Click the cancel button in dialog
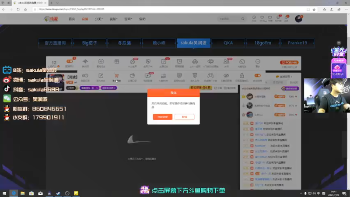 click(x=184, y=117)
